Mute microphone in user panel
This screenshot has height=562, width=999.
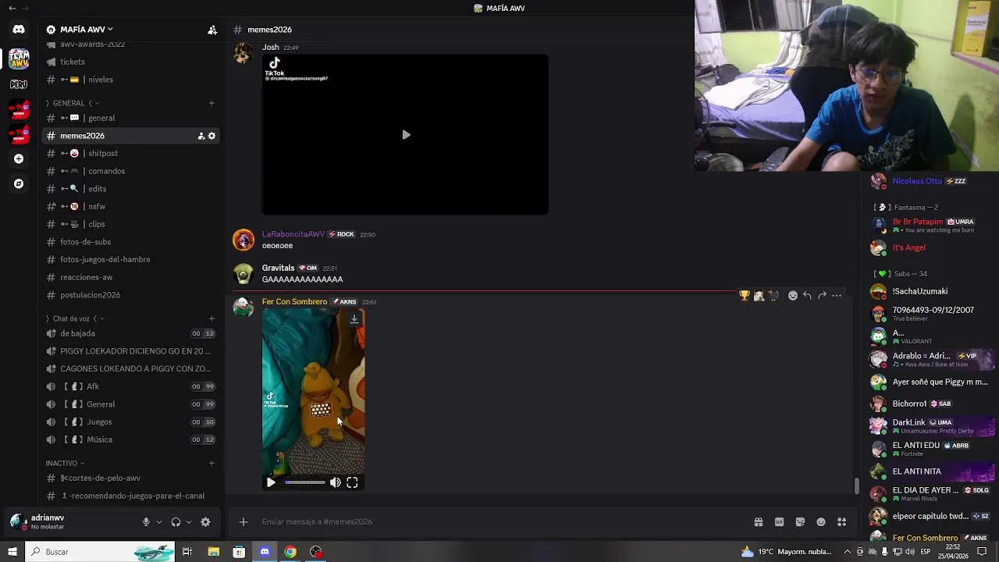[x=146, y=522]
